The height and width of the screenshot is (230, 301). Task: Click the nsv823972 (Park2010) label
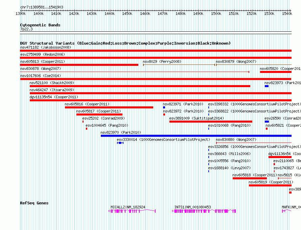coord(183,111)
